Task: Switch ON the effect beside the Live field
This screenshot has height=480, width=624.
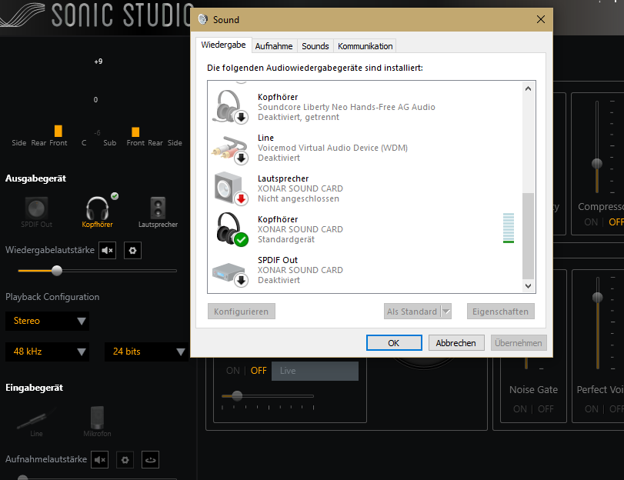Action: click(233, 371)
